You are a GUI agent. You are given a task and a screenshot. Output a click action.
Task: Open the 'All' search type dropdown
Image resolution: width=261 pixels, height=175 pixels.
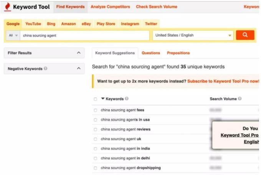13,35
